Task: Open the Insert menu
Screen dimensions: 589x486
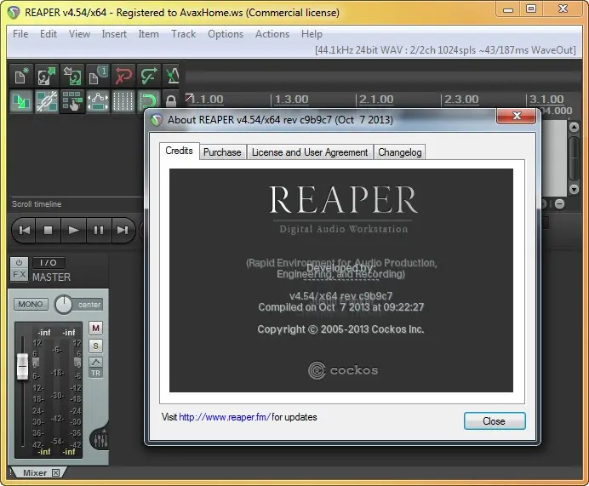Action: point(114,34)
